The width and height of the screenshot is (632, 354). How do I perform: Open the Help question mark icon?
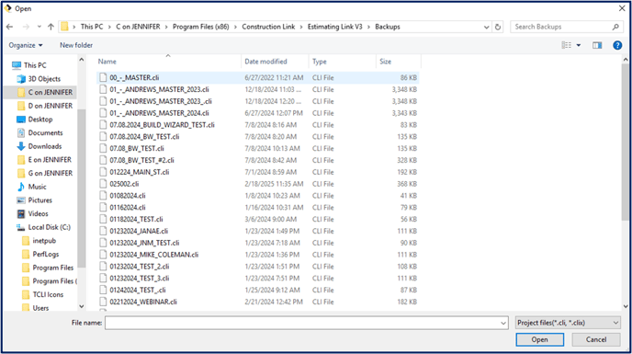617,45
